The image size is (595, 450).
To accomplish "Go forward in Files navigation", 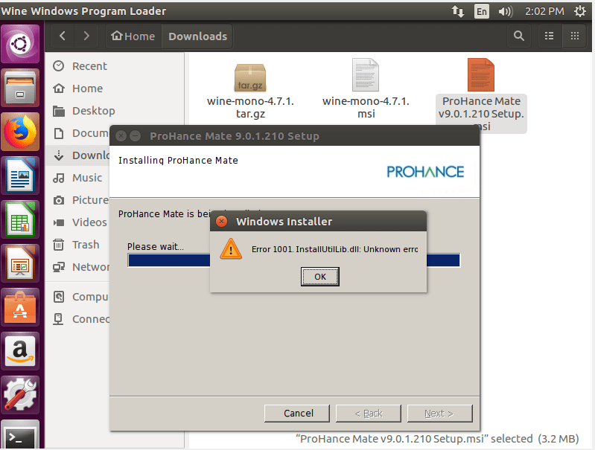I will tap(86, 36).
